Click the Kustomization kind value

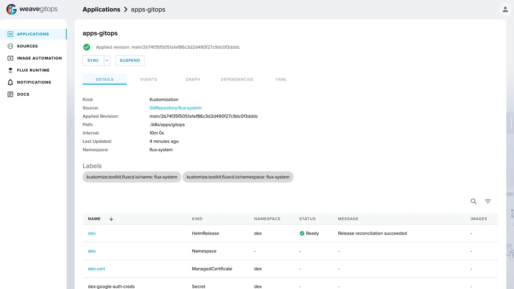click(164, 100)
